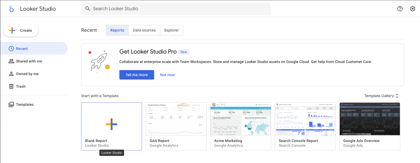The image size is (420, 163).
Task: Click the Create button
Action: tap(21, 30)
